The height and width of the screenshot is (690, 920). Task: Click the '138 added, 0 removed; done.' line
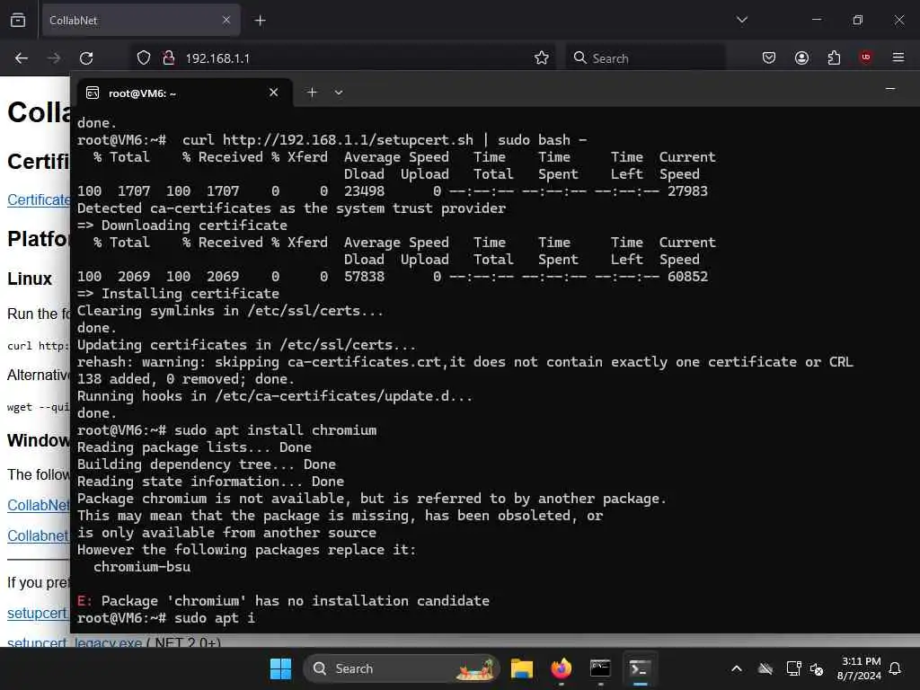(x=185, y=379)
